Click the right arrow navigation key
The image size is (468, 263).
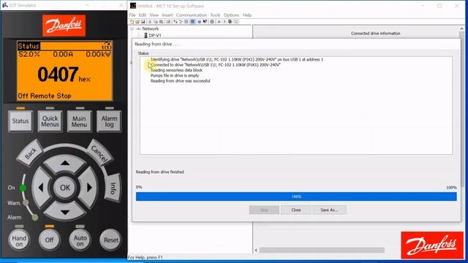click(x=89, y=188)
